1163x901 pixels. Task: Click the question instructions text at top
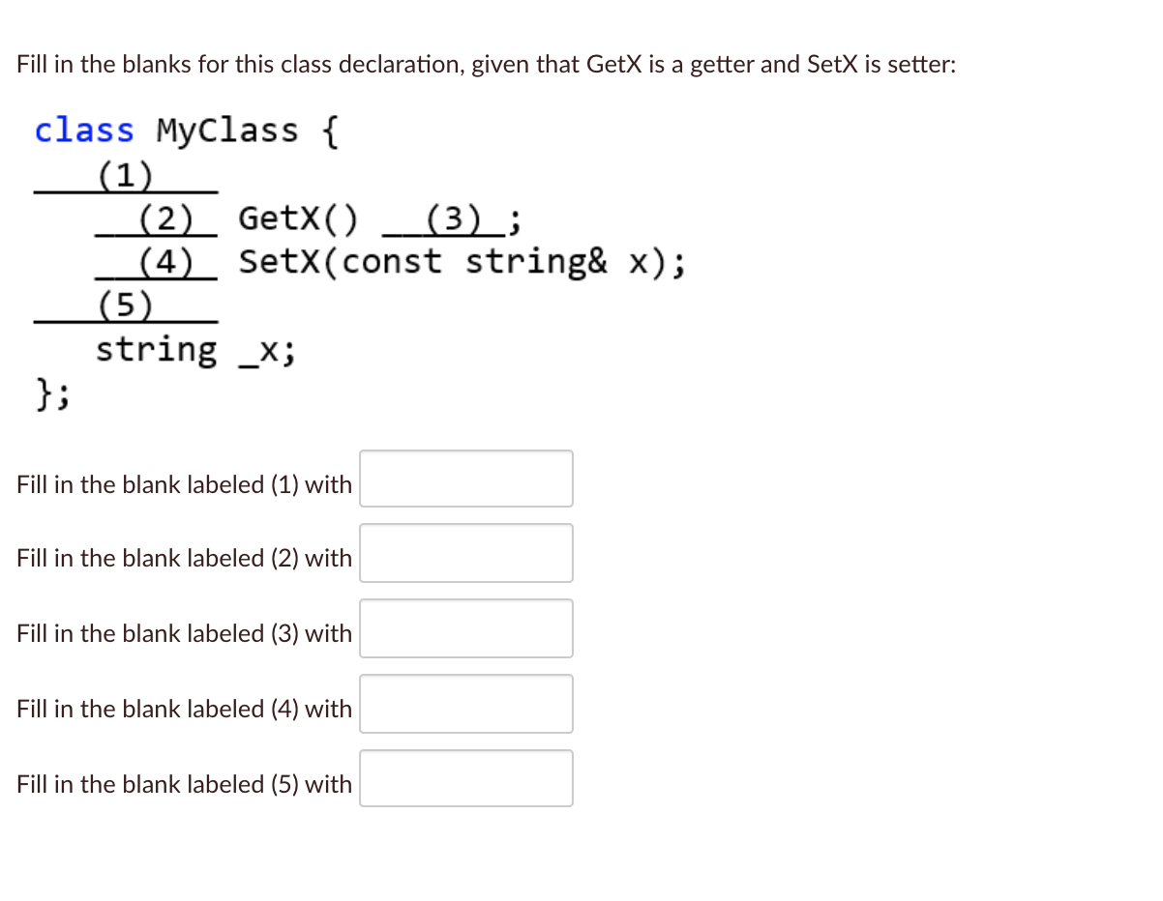(484, 64)
